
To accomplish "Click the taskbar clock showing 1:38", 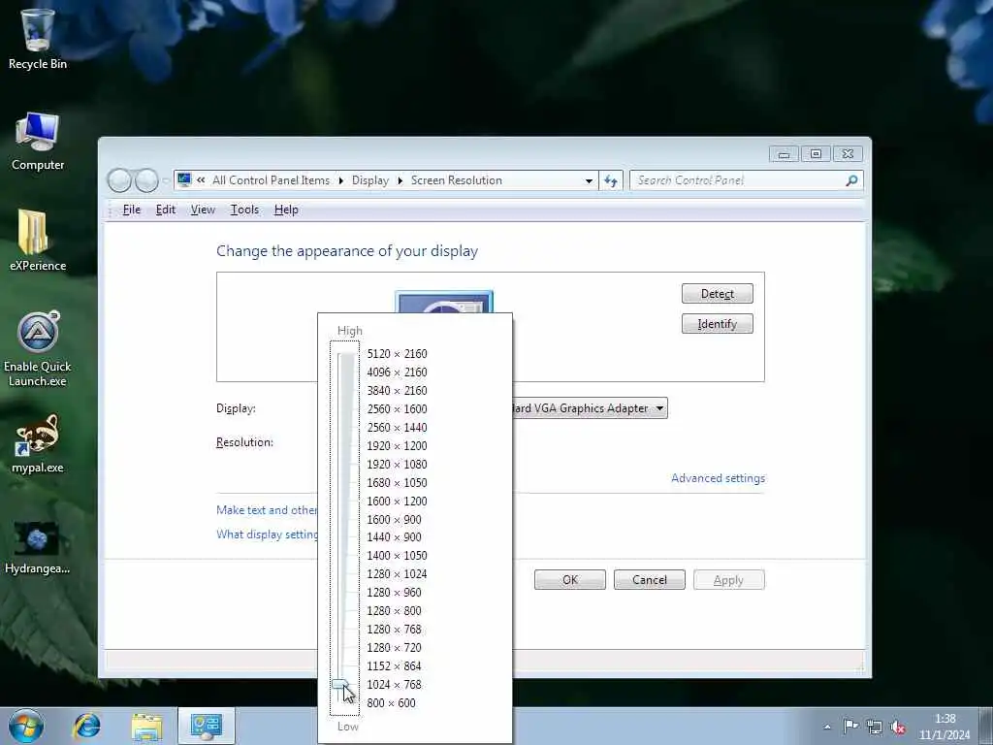I will [x=945, y=727].
